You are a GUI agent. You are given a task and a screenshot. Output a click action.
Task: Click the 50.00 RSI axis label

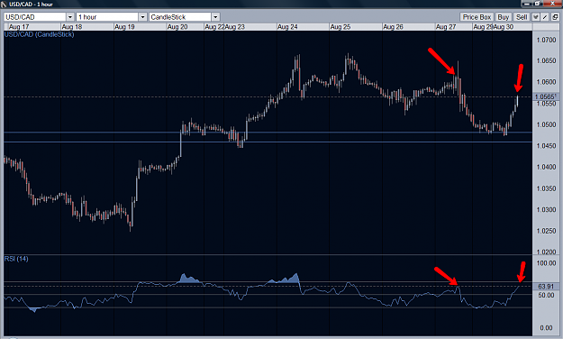[546, 295]
